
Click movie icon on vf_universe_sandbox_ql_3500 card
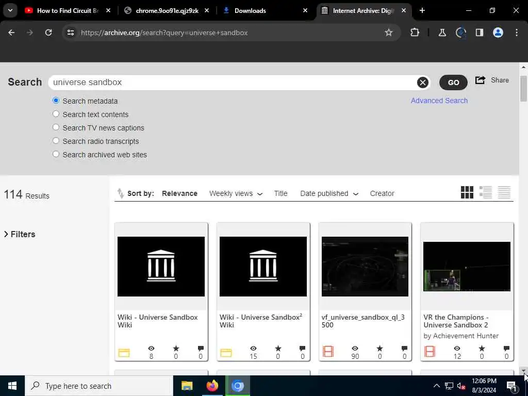[328, 352]
